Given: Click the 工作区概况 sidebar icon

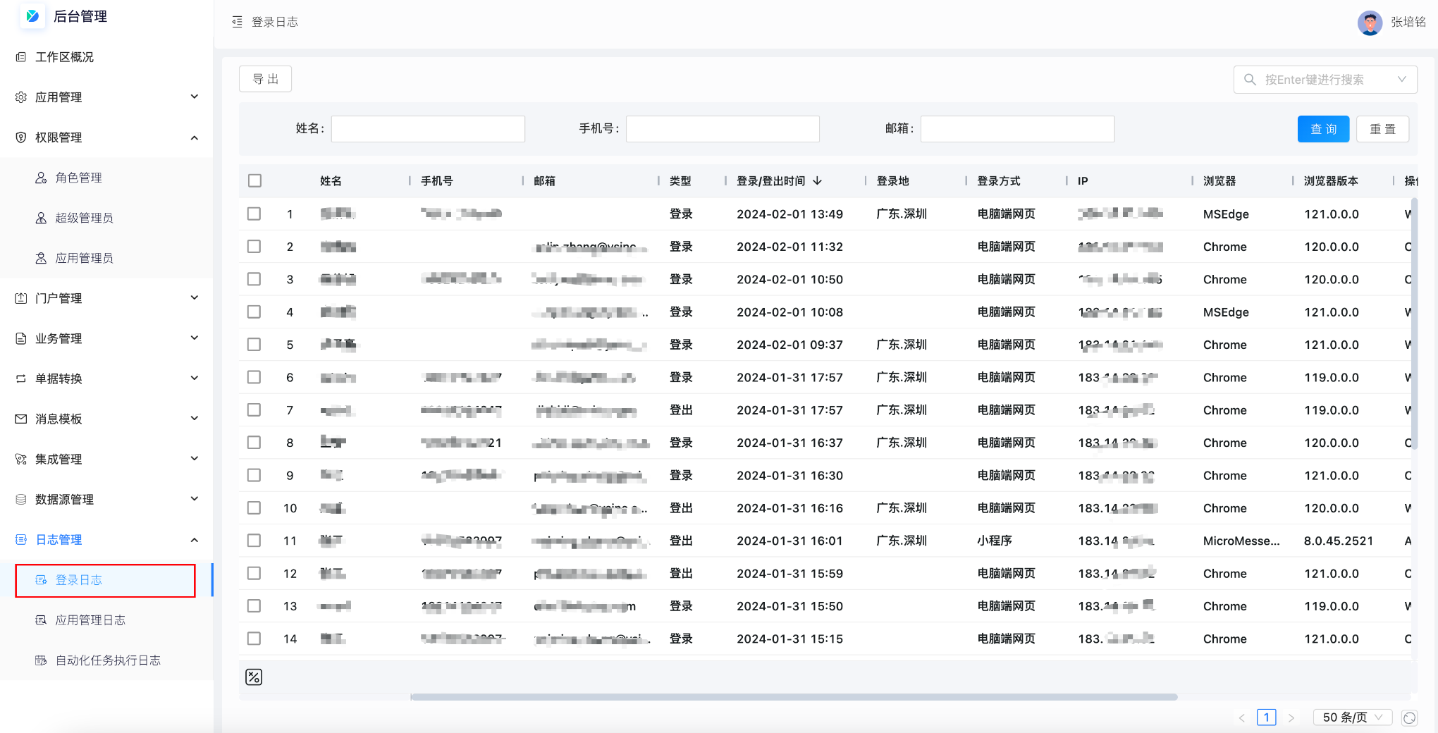Looking at the screenshot, I should pyautogui.click(x=21, y=57).
